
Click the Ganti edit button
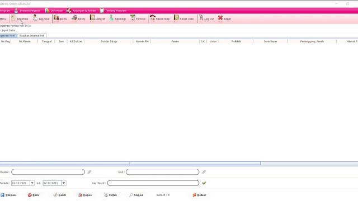click(x=60, y=195)
